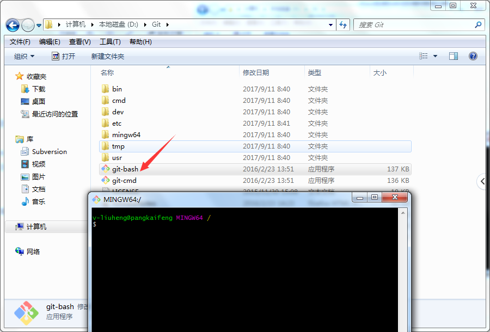Click the git-bash details pane icon
This screenshot has width=490, height=332.
pyautogui.click(x=27, y=313)
